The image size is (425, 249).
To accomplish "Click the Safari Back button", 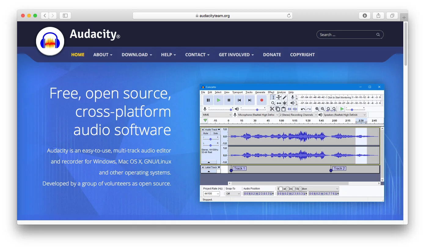I will pos(45,16).
